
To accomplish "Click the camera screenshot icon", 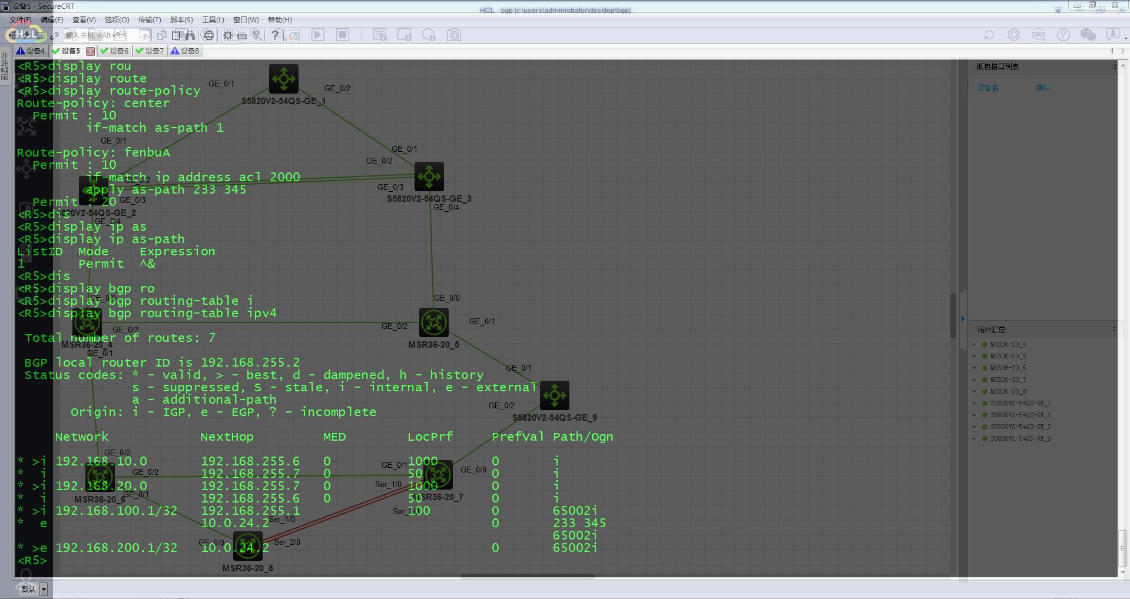I will click(x=454, y=35).
